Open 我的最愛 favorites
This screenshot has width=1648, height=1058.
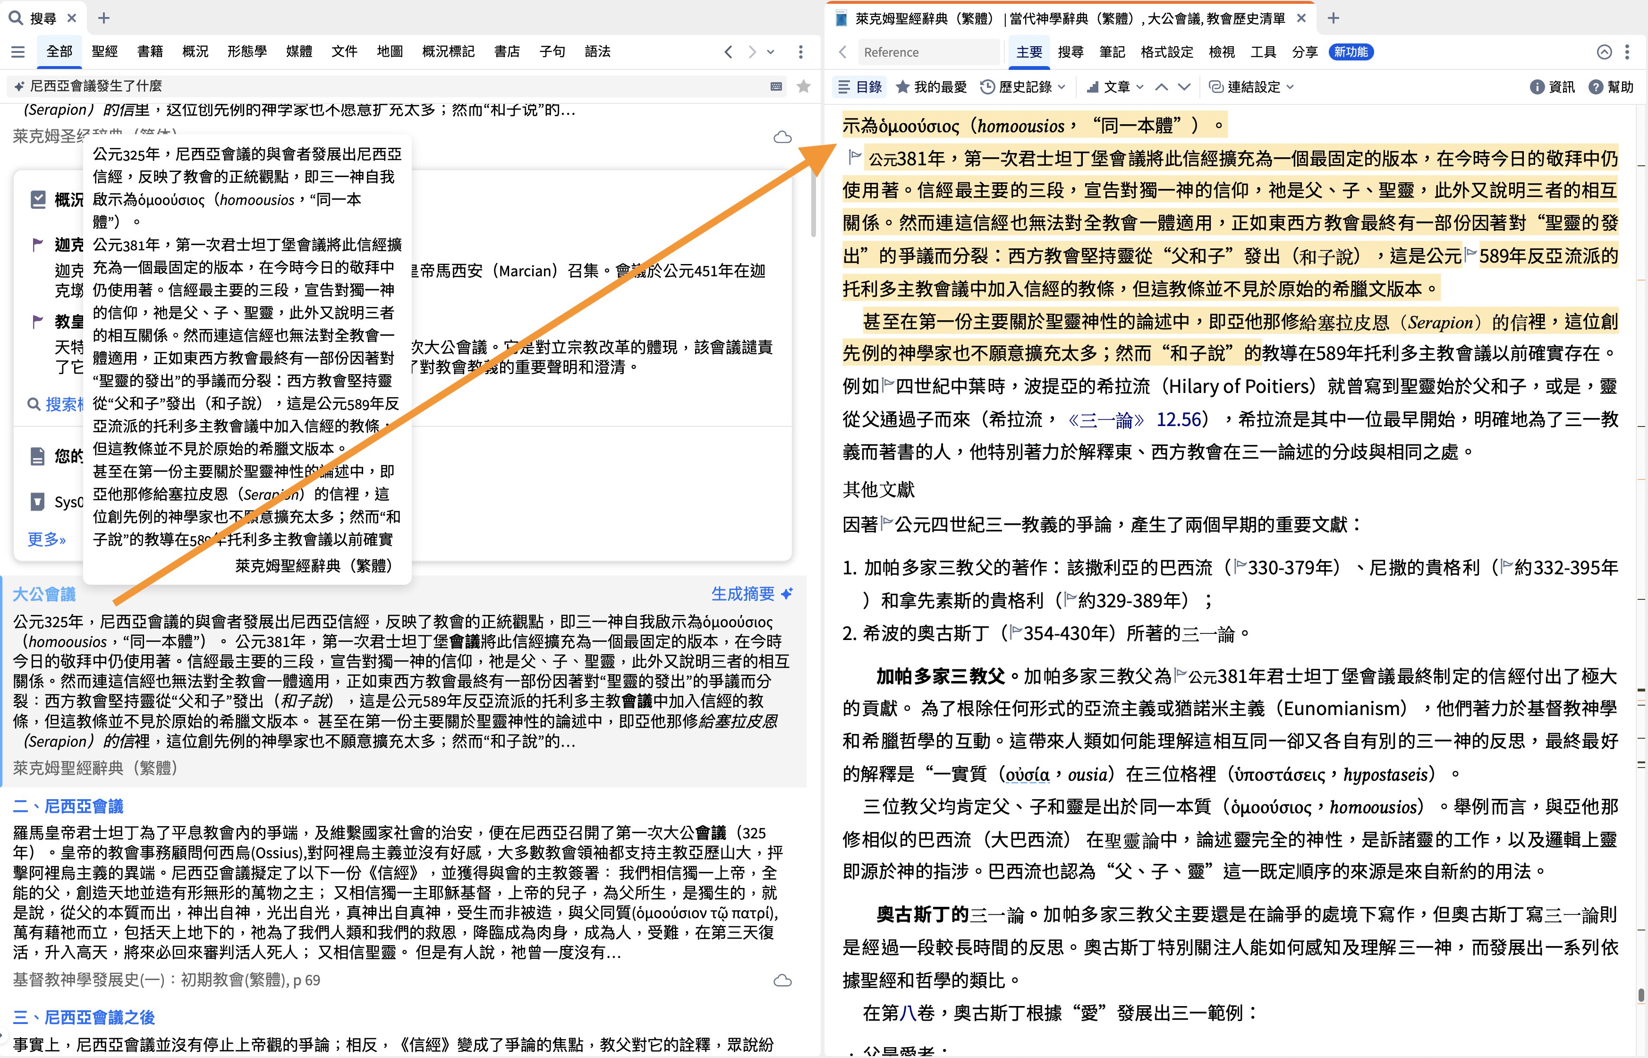tap(932, 86)
